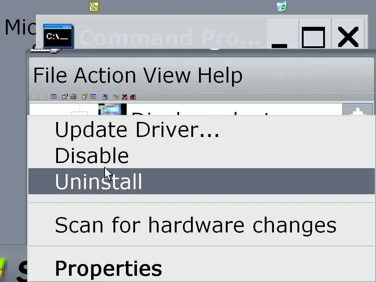376x282 pixels.
Task: Click the Print toolbar icon
Action: (x=73, y=97)
